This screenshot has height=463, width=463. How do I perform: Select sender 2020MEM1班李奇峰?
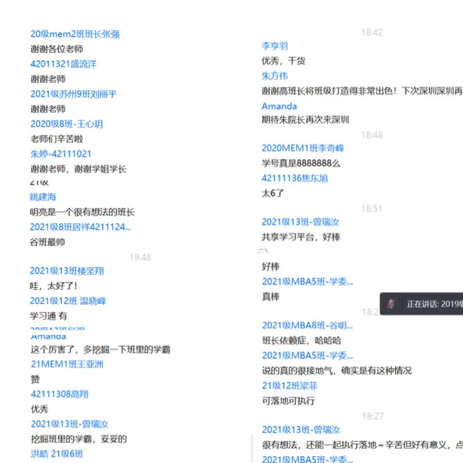click(302, 148)
